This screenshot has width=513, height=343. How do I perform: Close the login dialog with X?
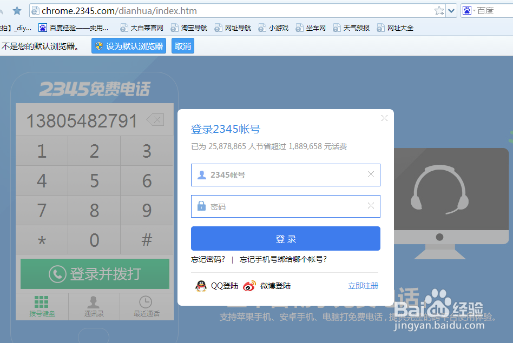[x=384, y=118]
